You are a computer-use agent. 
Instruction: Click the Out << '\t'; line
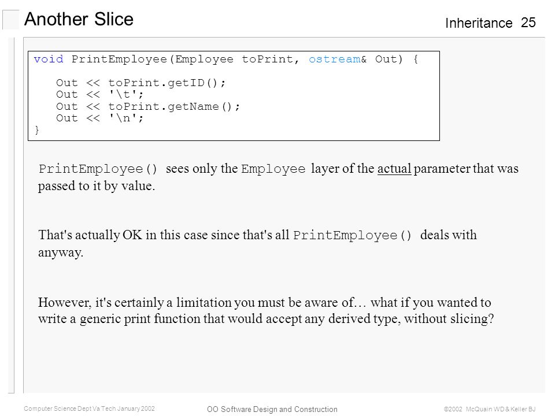[x=100, y=94]
